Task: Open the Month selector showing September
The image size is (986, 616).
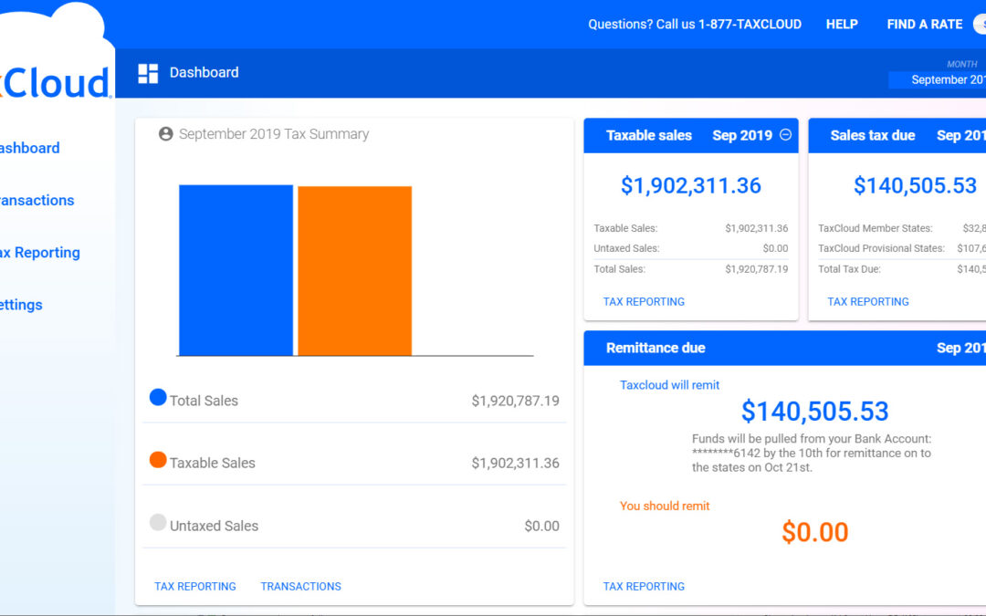Action: click(937, 79)
